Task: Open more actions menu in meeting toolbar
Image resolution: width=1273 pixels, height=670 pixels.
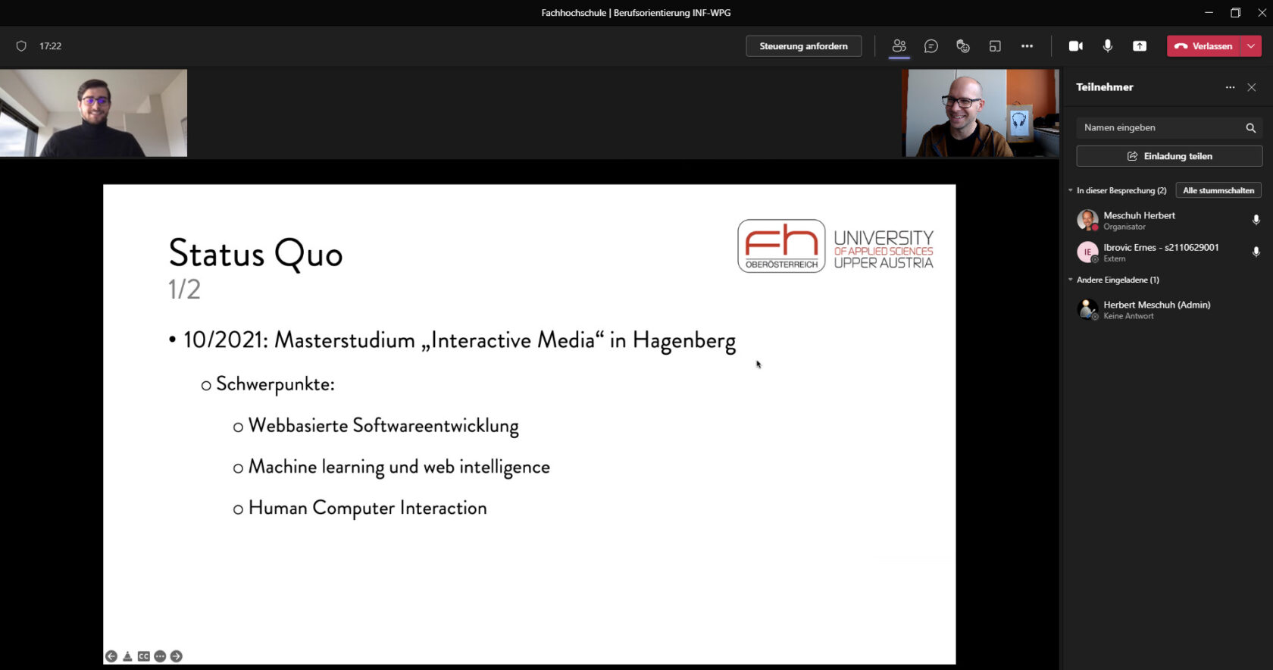Action: point(1027,46)
